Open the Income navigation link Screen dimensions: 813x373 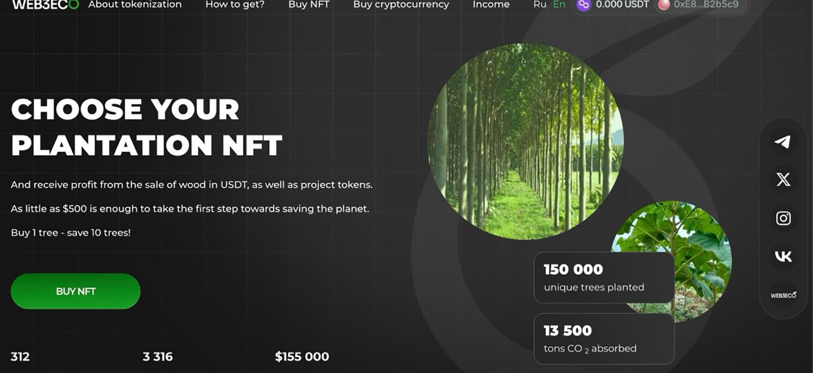[491, 4]
